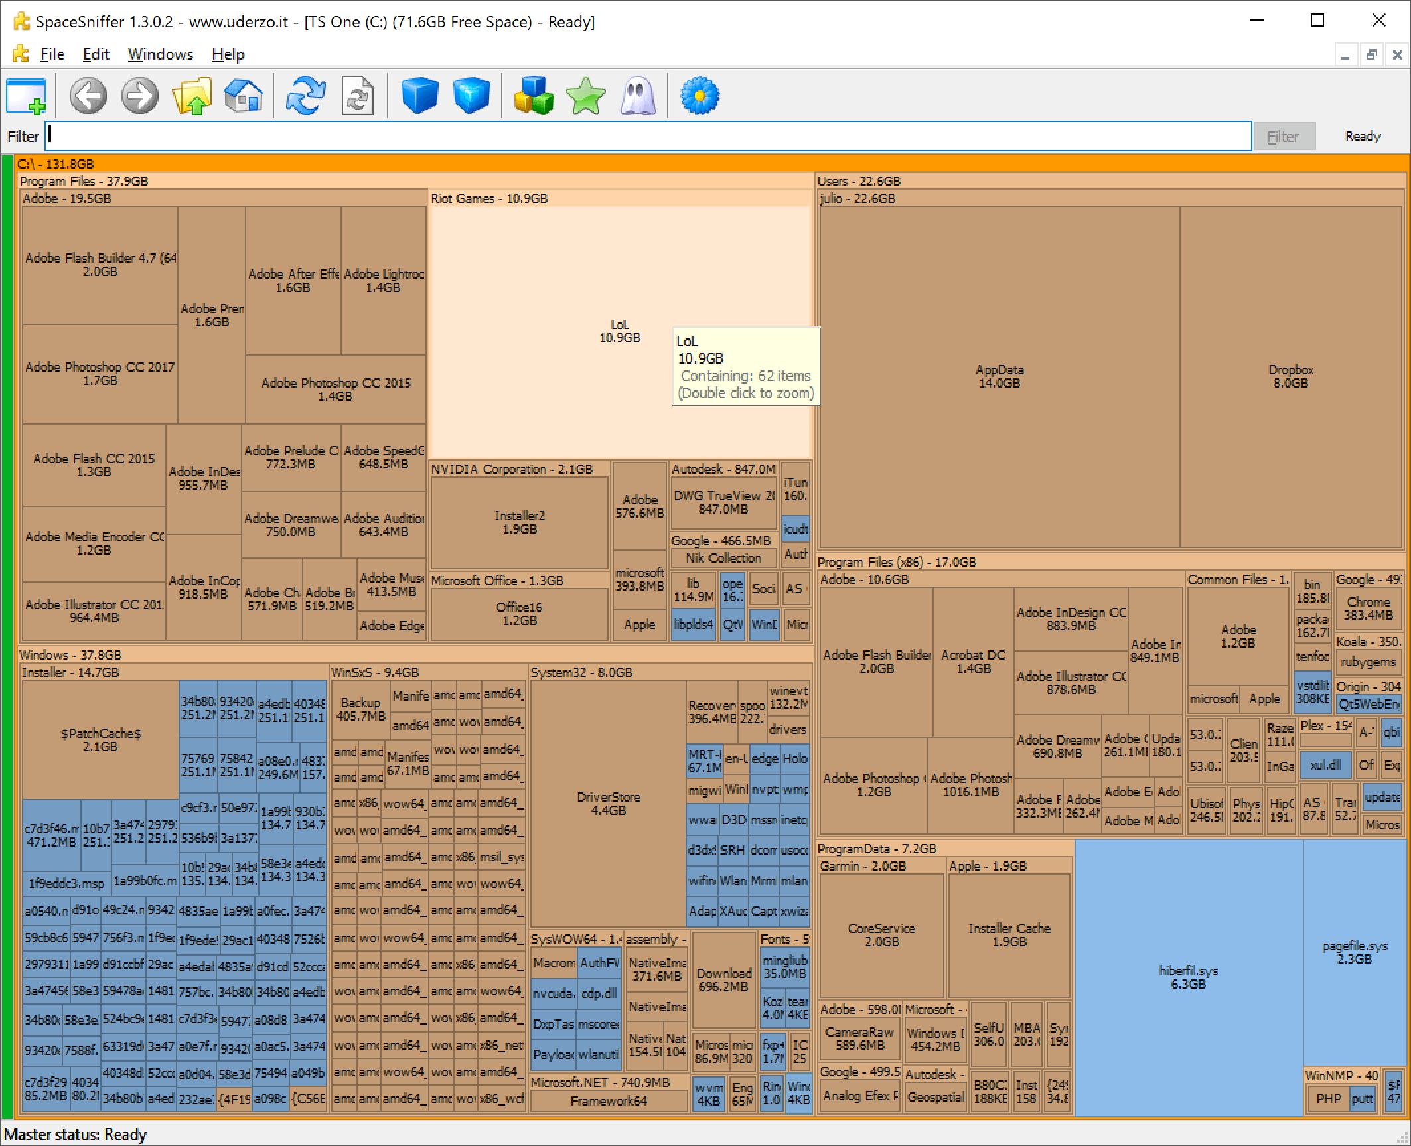Click the New View toolbar icon

[27, 96]
